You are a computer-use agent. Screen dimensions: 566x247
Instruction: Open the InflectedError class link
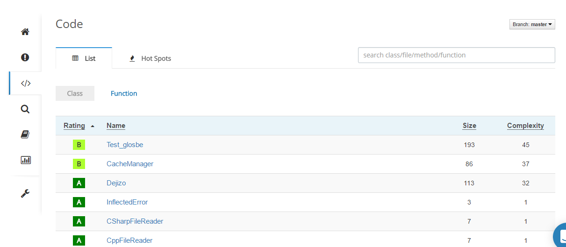127,202
